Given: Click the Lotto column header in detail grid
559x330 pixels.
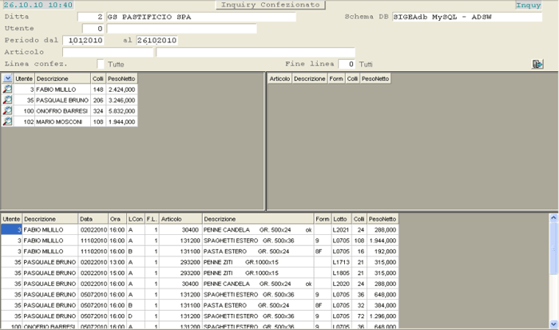Looking at the screenshot, I should pos(341,218).
